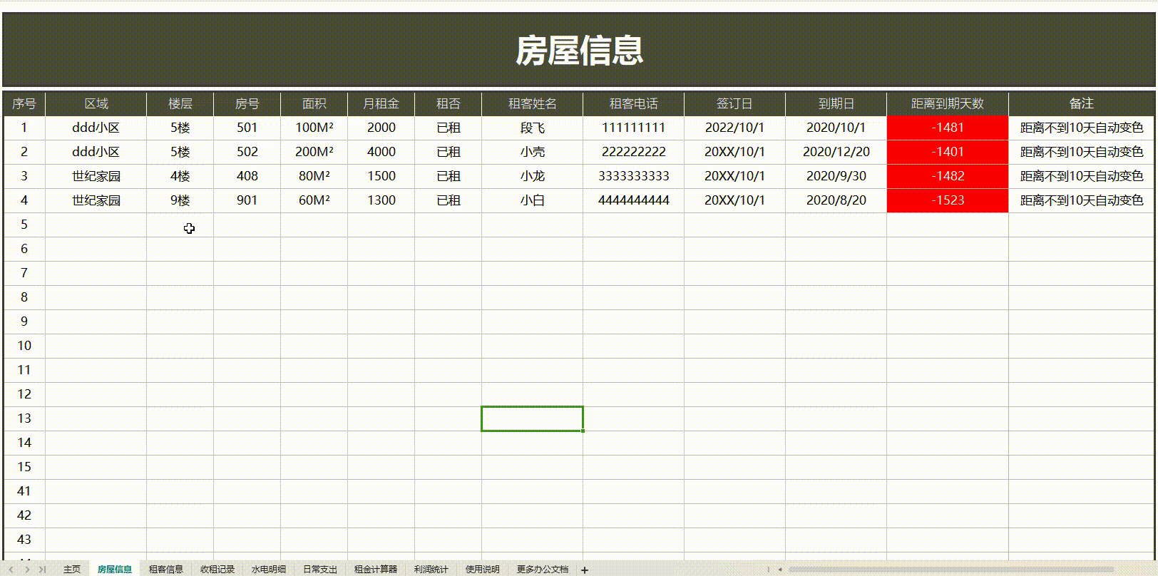
Task: Open the 收租记录 sheet tab
Action: [x=217, y=570]
